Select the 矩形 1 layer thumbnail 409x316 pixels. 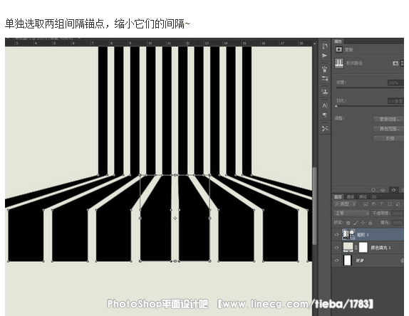(x=348, y=234)
